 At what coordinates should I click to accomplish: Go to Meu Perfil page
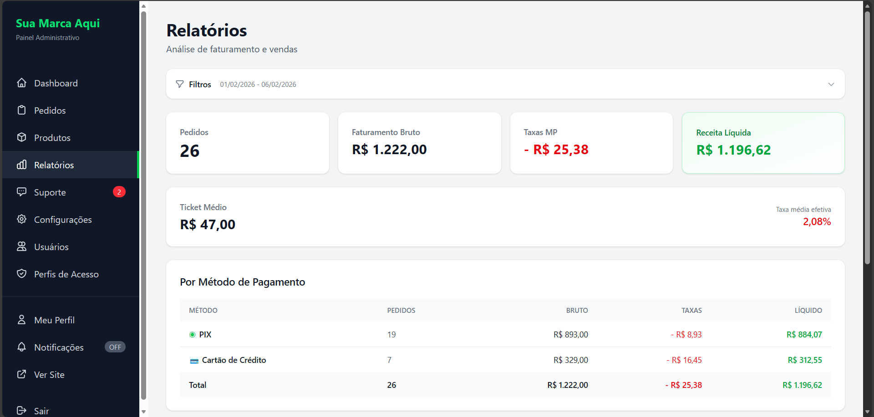point(54,320)
